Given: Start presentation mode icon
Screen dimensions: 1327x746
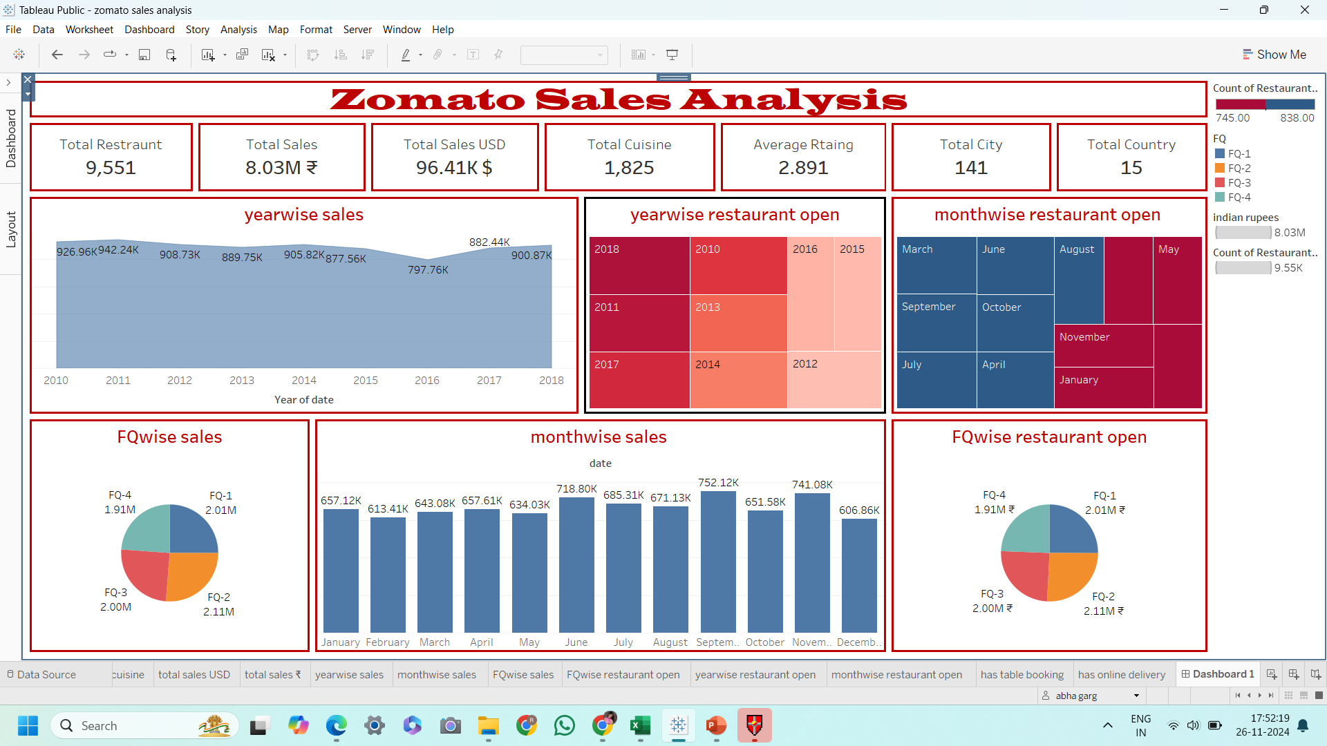Looking at the screenshot, I should 672,55.
